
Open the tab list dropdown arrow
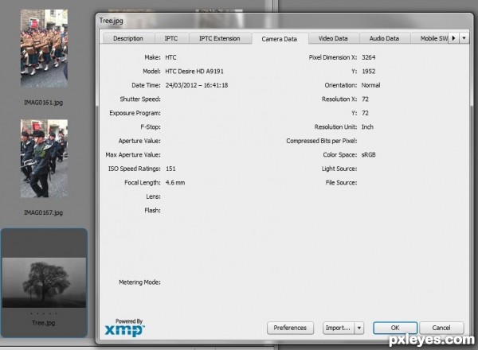[x=464, y=38]
